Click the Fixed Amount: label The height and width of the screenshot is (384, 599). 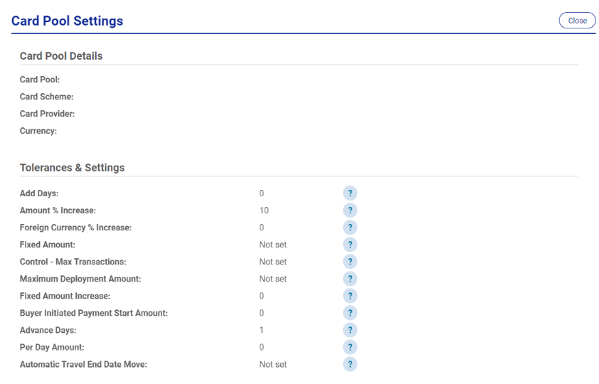tap(48, 245)
